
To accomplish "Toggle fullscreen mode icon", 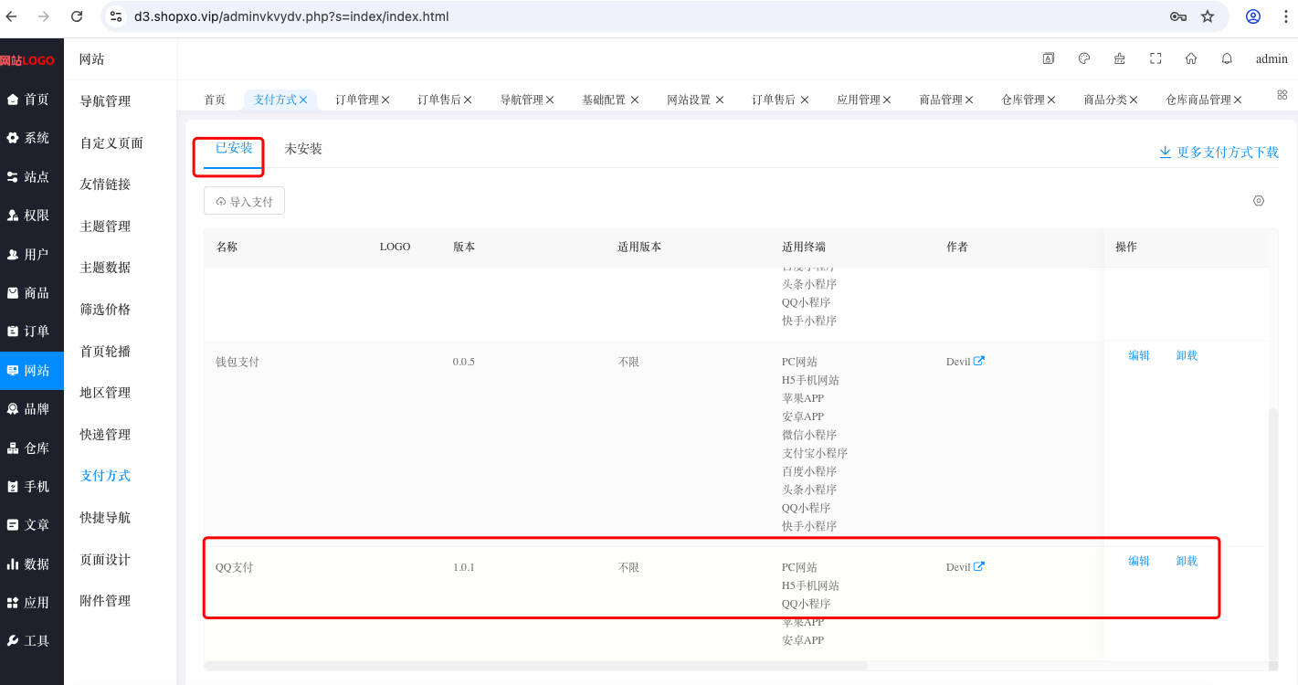I will [1156, 58].
